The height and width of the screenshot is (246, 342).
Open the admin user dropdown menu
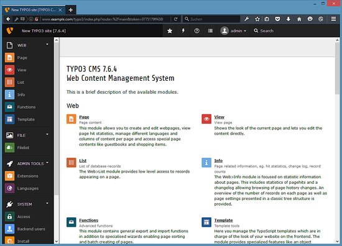tap(233, 30)
